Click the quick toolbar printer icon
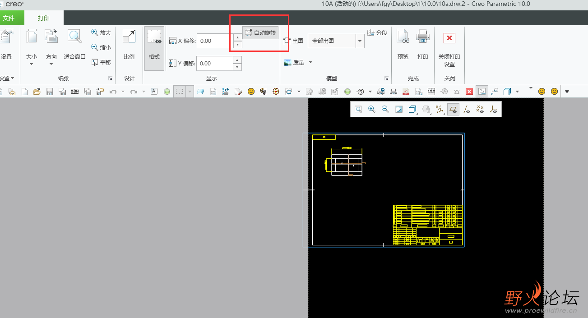The image size is (588, 318). [x=393, y=92]
